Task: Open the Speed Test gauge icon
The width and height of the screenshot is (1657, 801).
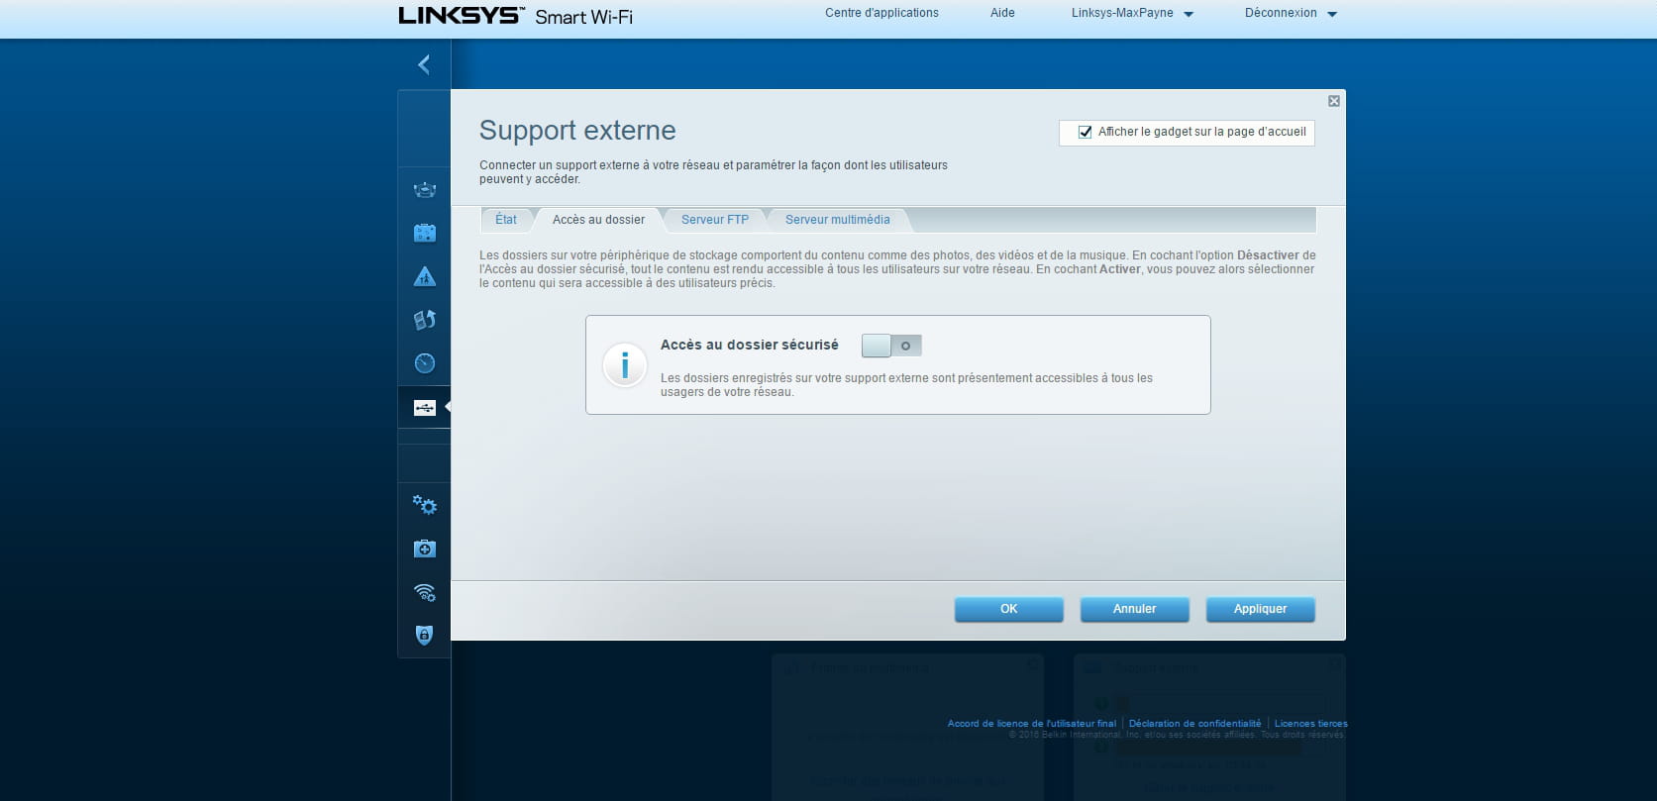Action: (424, 363)
